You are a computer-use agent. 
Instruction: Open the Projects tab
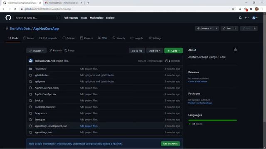click(86, 38)
